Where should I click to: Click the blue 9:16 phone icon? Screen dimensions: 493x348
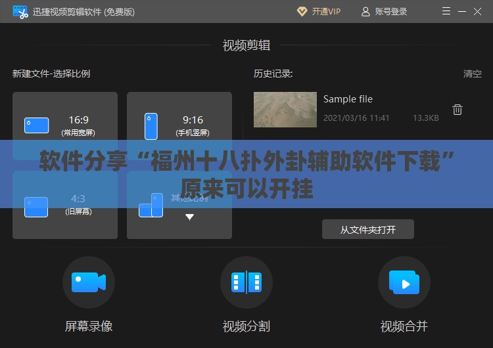pos(151,126)
